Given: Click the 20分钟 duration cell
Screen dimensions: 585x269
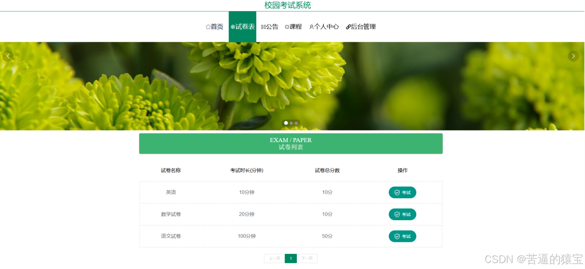Looking at the screenshot, I should pyautogui.click(x=247, y=214).
